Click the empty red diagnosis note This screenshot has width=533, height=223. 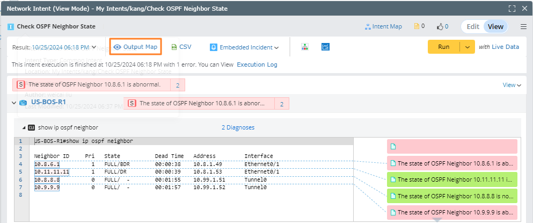(x=452, y=146)
